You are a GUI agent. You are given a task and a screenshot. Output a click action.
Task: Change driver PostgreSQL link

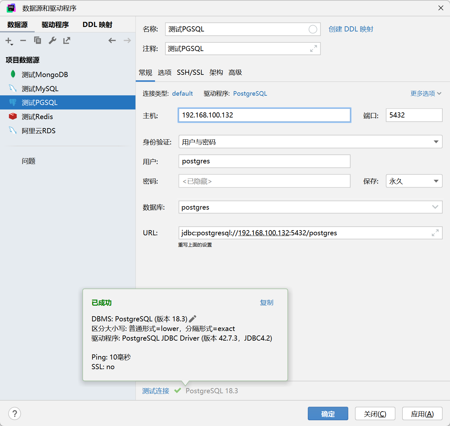coord(250,93)
